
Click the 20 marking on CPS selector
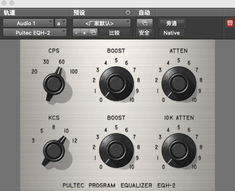(x=34, y=72)
